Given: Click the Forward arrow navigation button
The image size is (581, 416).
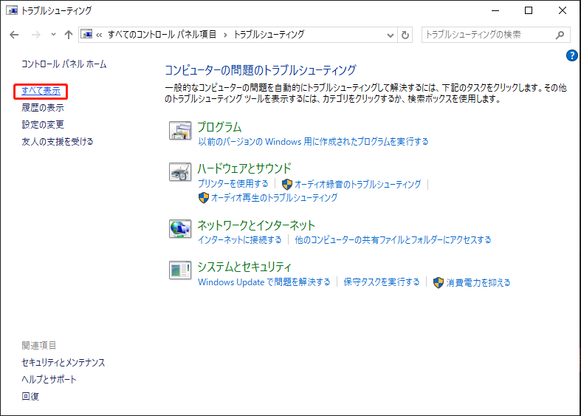Looking at the screenshot, I should point(36,35).
